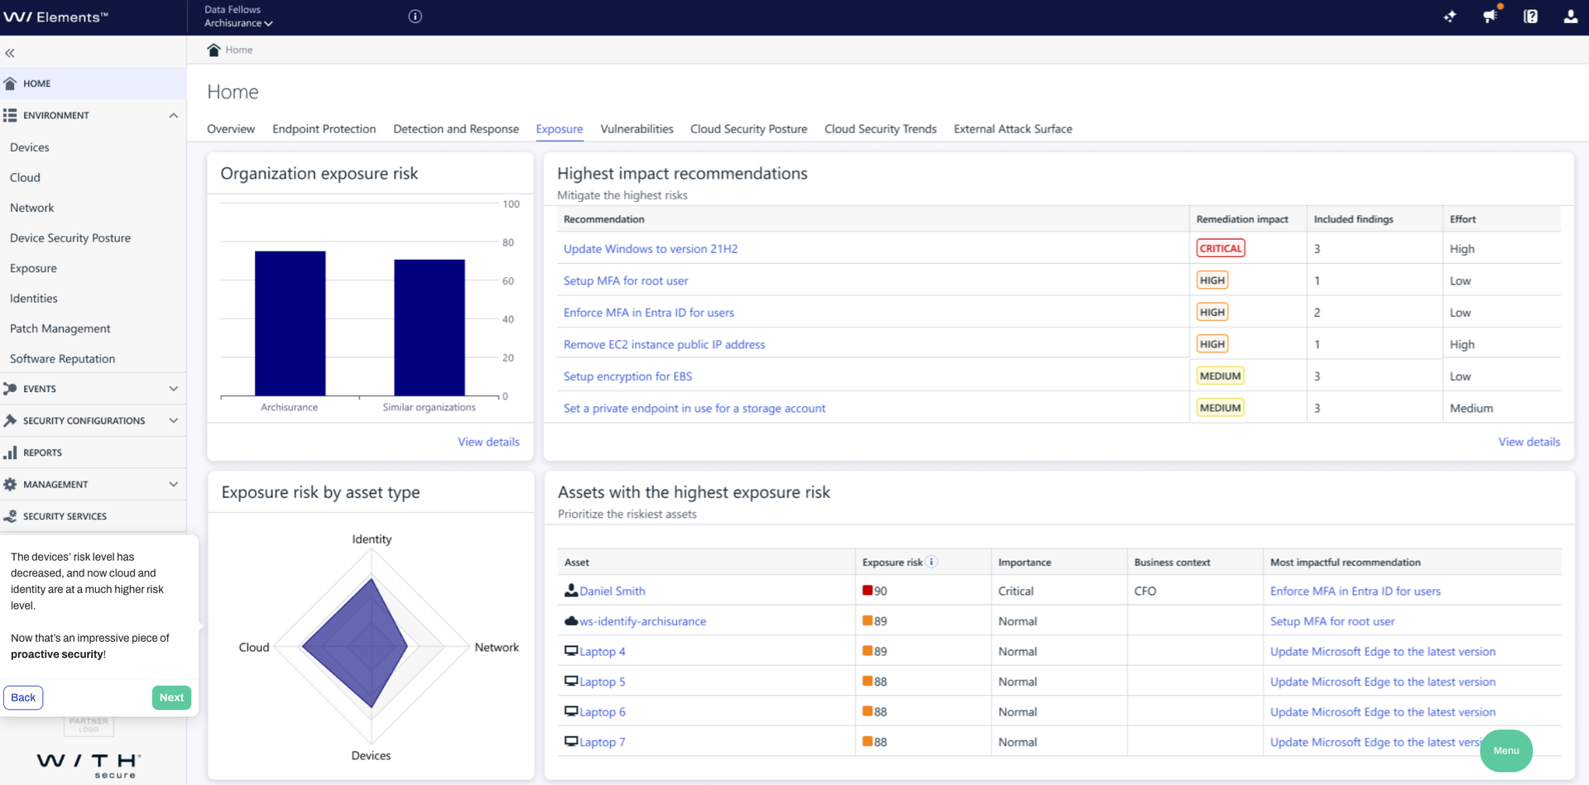Image resolution: width=1589 pixels, height=785 pixels.
Task: Collapse the Environment menu section
Action: click(x=173, y=115)
